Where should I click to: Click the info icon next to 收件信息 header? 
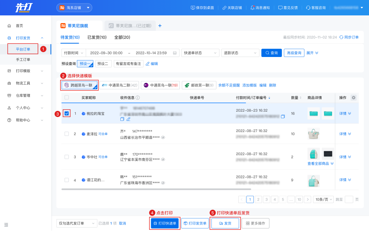click(138, 98)
